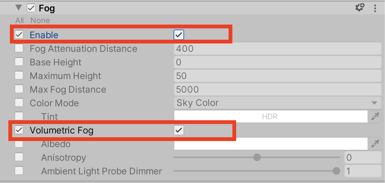The width and height of the screenshot is (385, 183).
Task: Uncheck the Volumetric Fog value checkbox
Action: (x=179, y=130)
